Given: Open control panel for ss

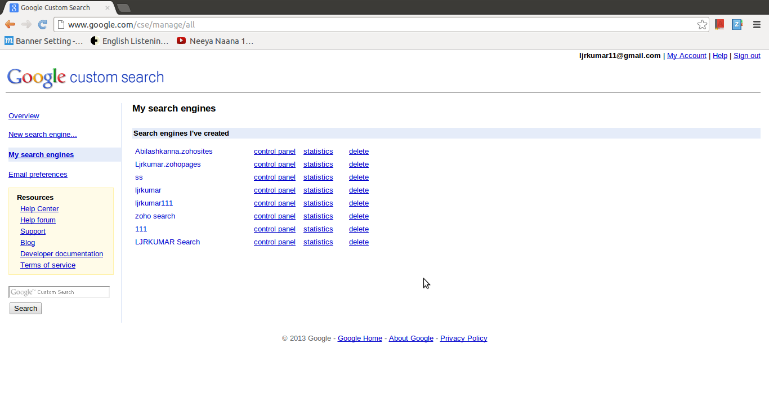Looking at the screenshot, I should click(x=275, y=177).
